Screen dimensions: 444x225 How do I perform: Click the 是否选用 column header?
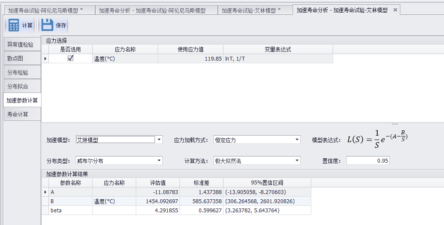click(x=71, y=49)
